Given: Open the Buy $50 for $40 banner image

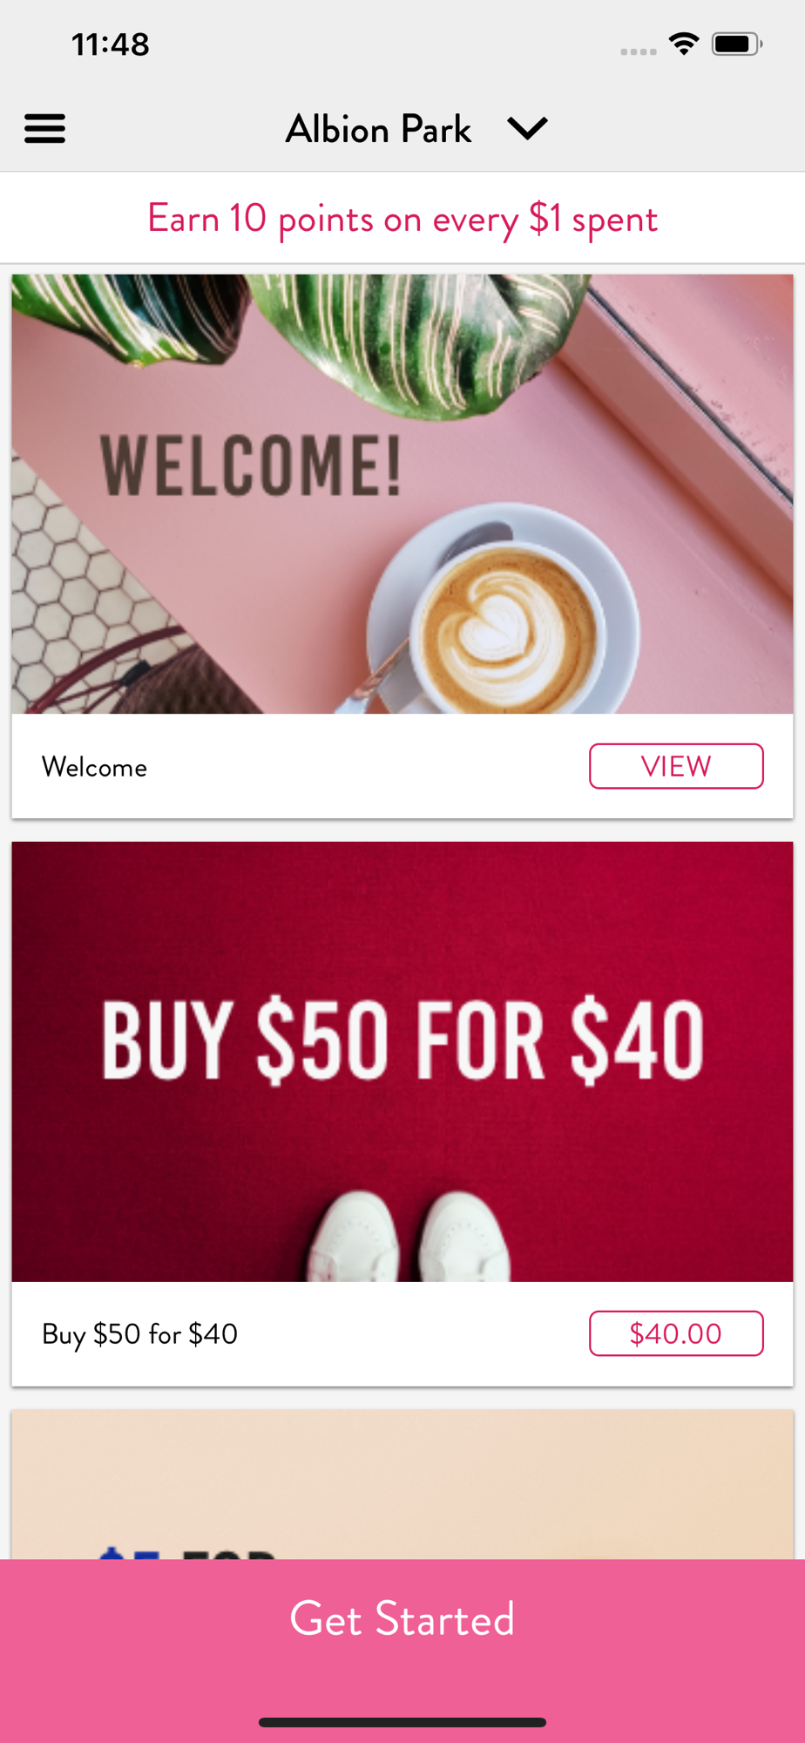Looking at the screenshot, I should (402, 1061).
